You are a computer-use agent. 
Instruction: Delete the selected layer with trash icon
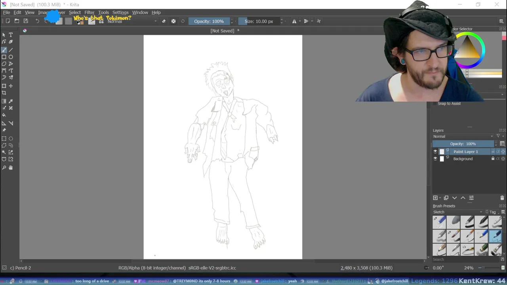pyautogui.click(x=503, y=198)
